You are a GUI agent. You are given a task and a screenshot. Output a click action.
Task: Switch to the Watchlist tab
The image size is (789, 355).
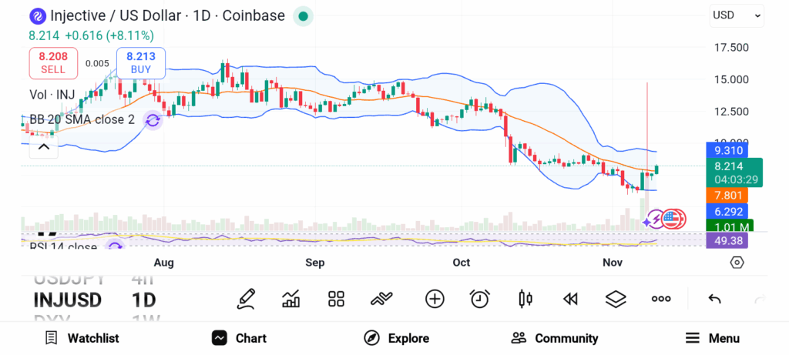pos(82,338)
